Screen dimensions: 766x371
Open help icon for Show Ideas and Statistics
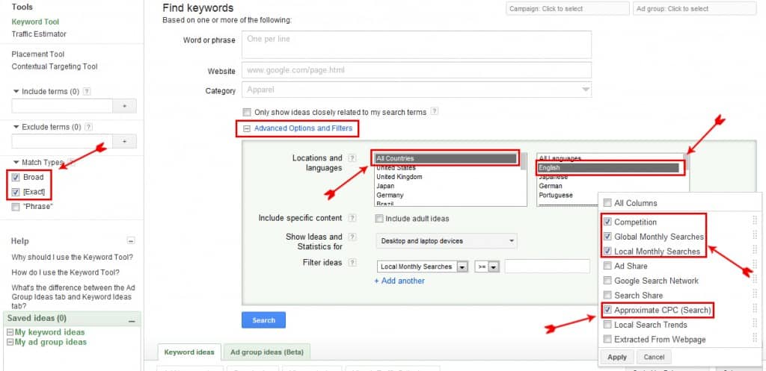coord(352,237)
